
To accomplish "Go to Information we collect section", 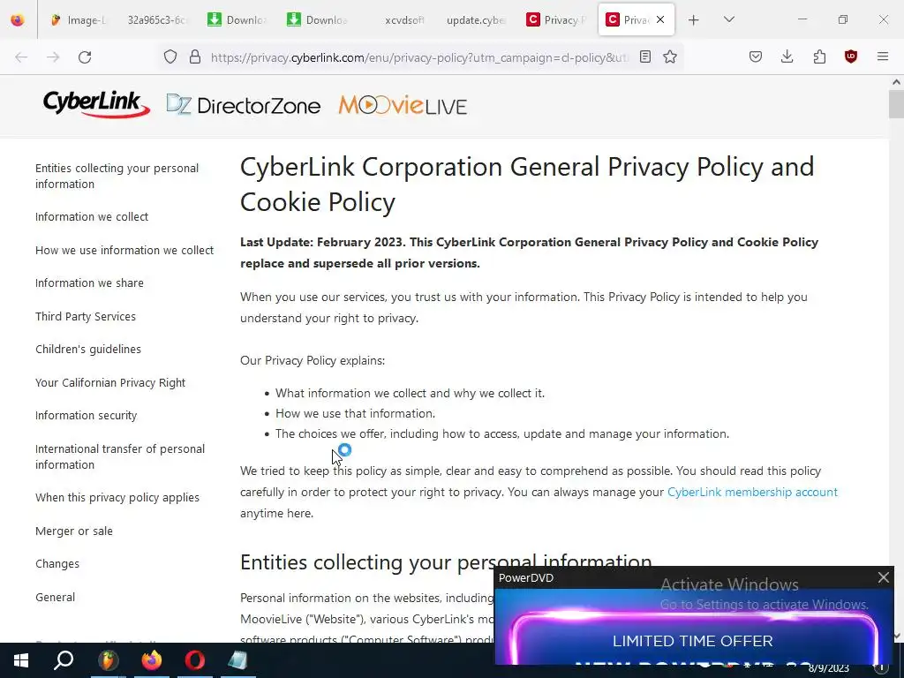I will (x=92, y=217).
